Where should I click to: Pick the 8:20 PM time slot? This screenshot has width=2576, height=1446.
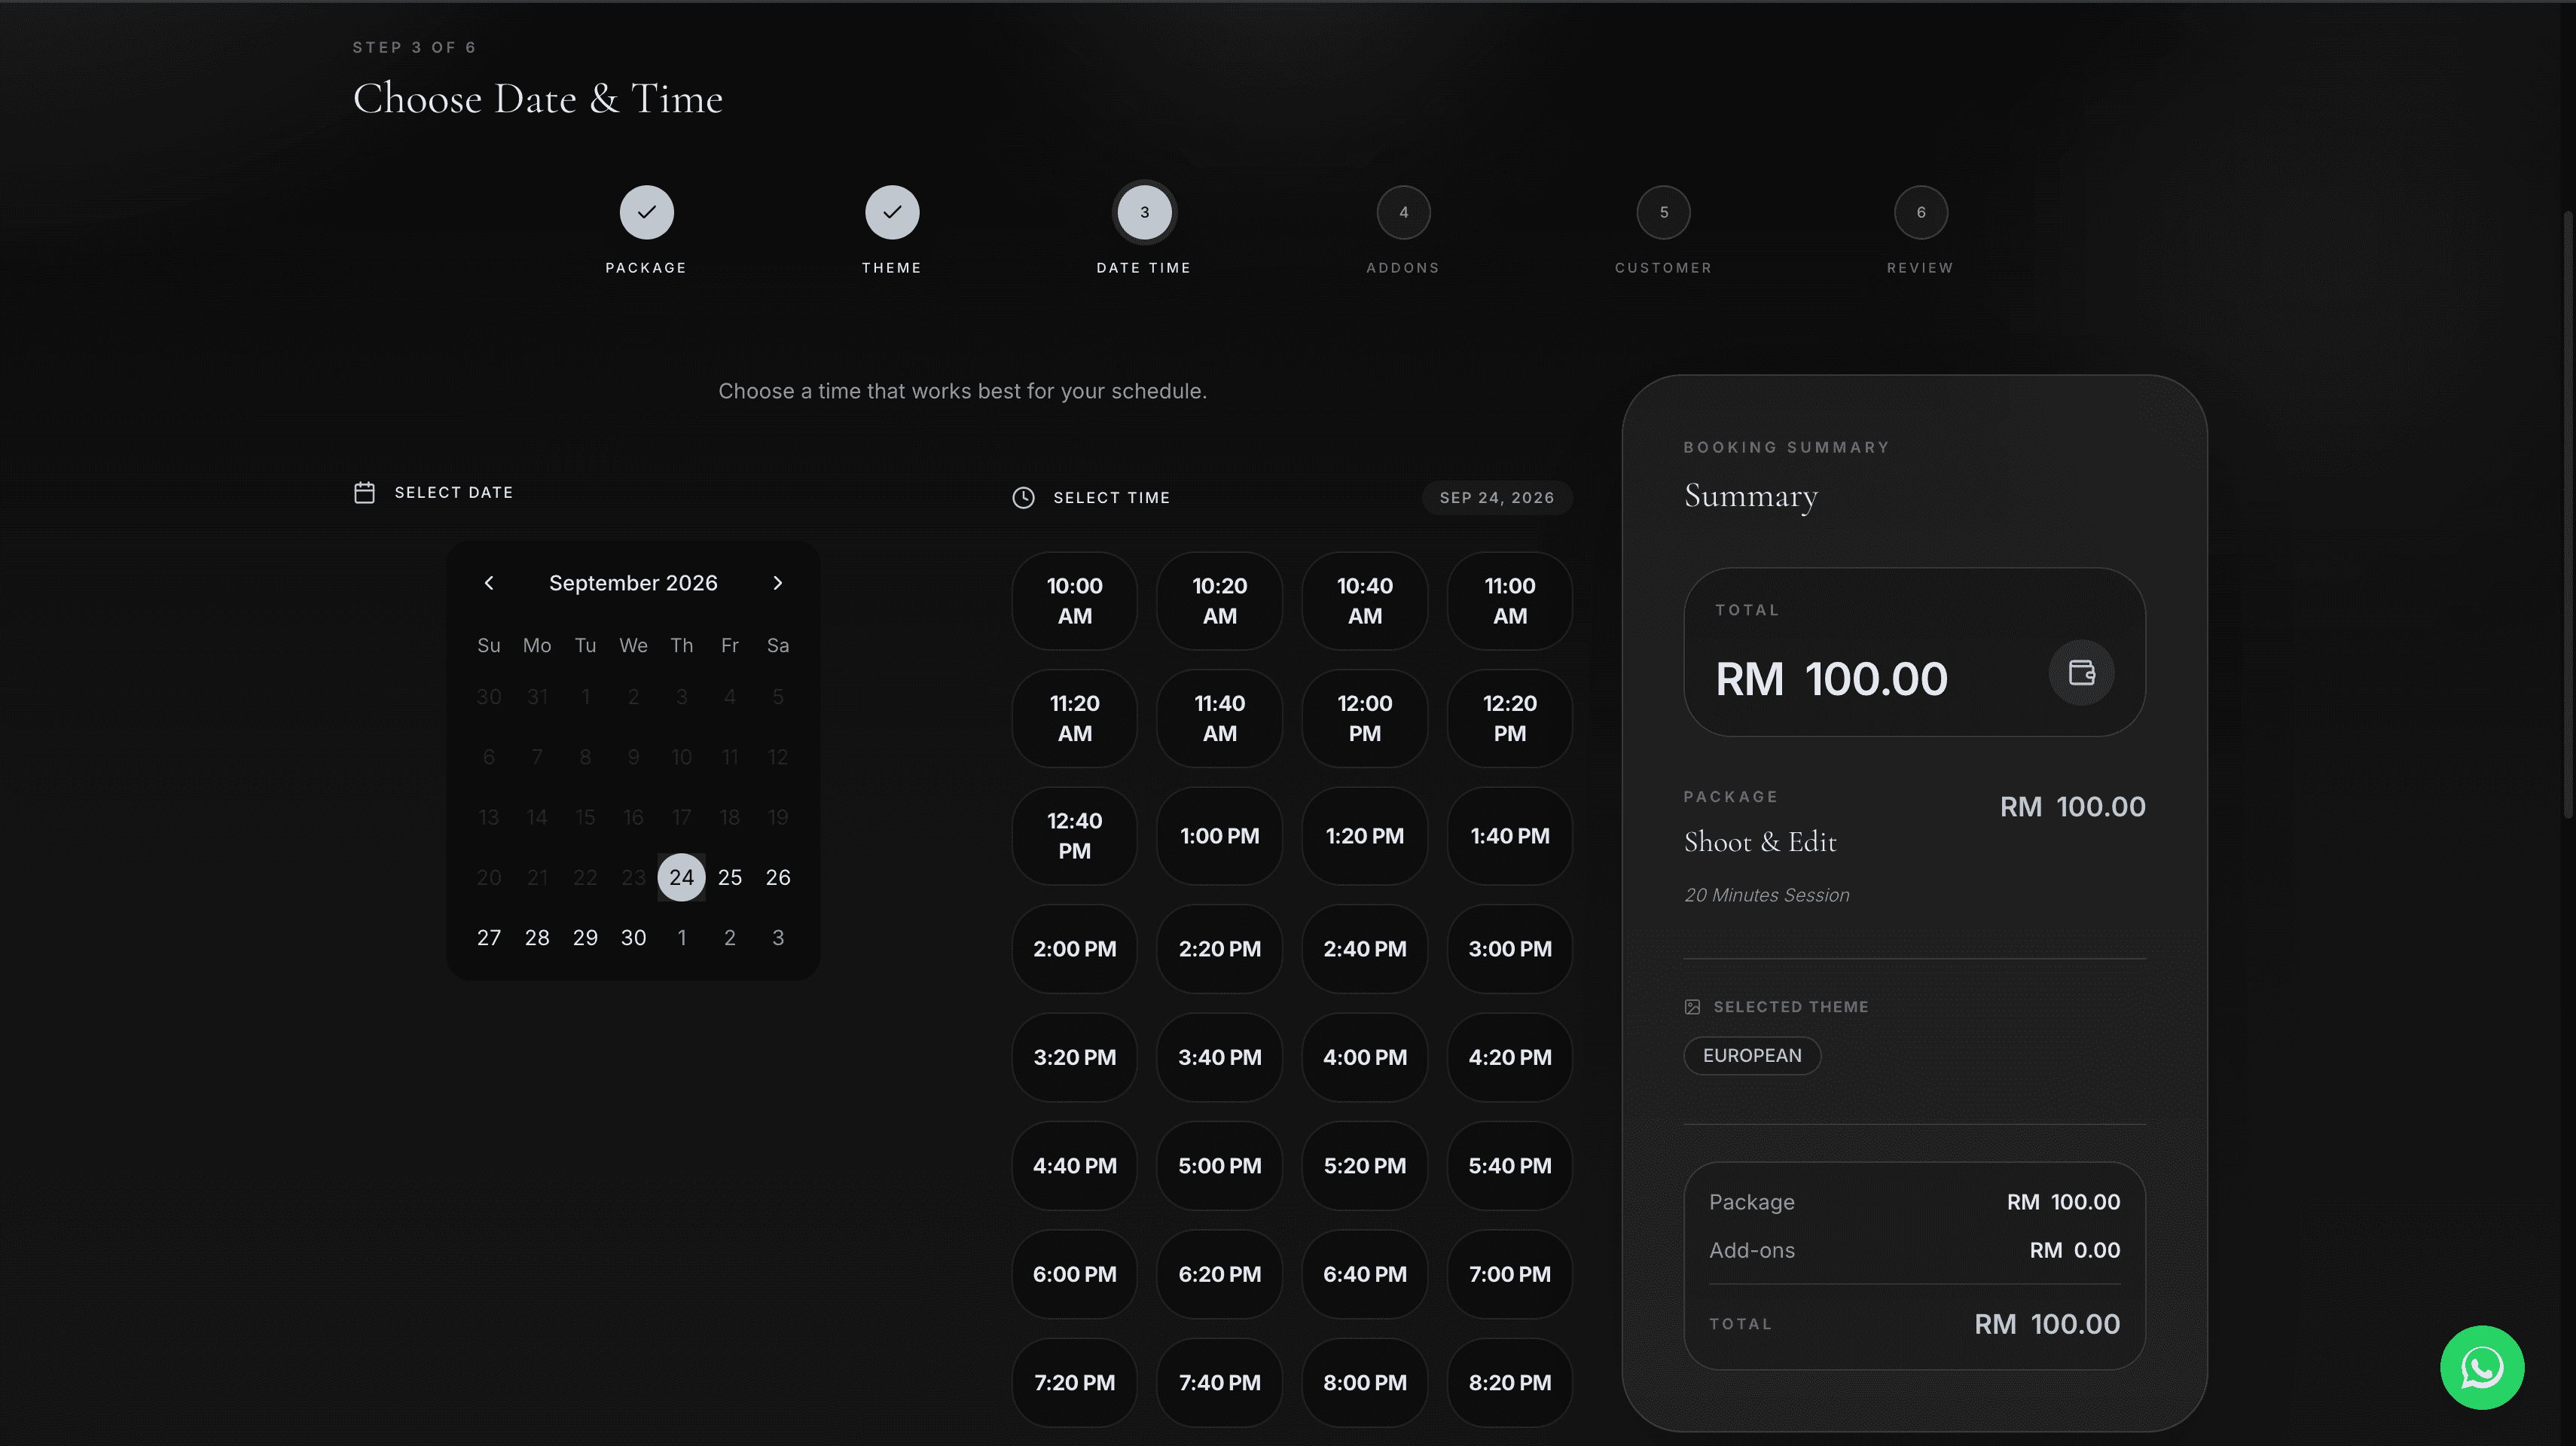pos(1509,1383)
